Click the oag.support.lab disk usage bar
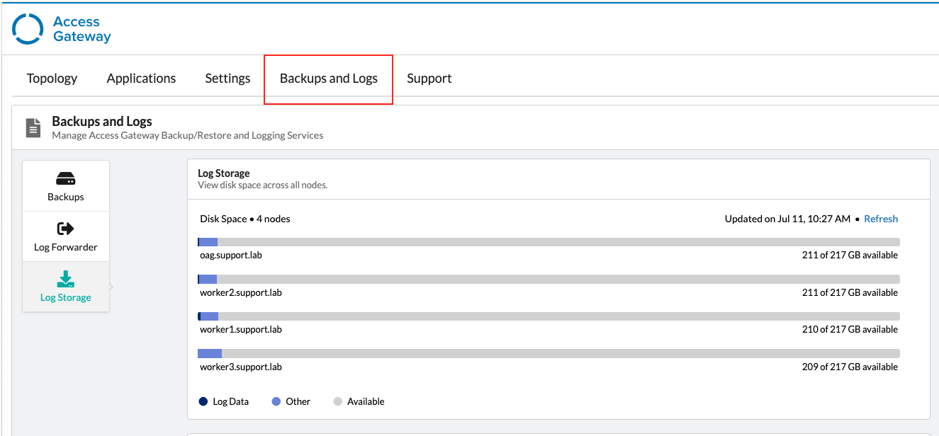 point(548,242)
